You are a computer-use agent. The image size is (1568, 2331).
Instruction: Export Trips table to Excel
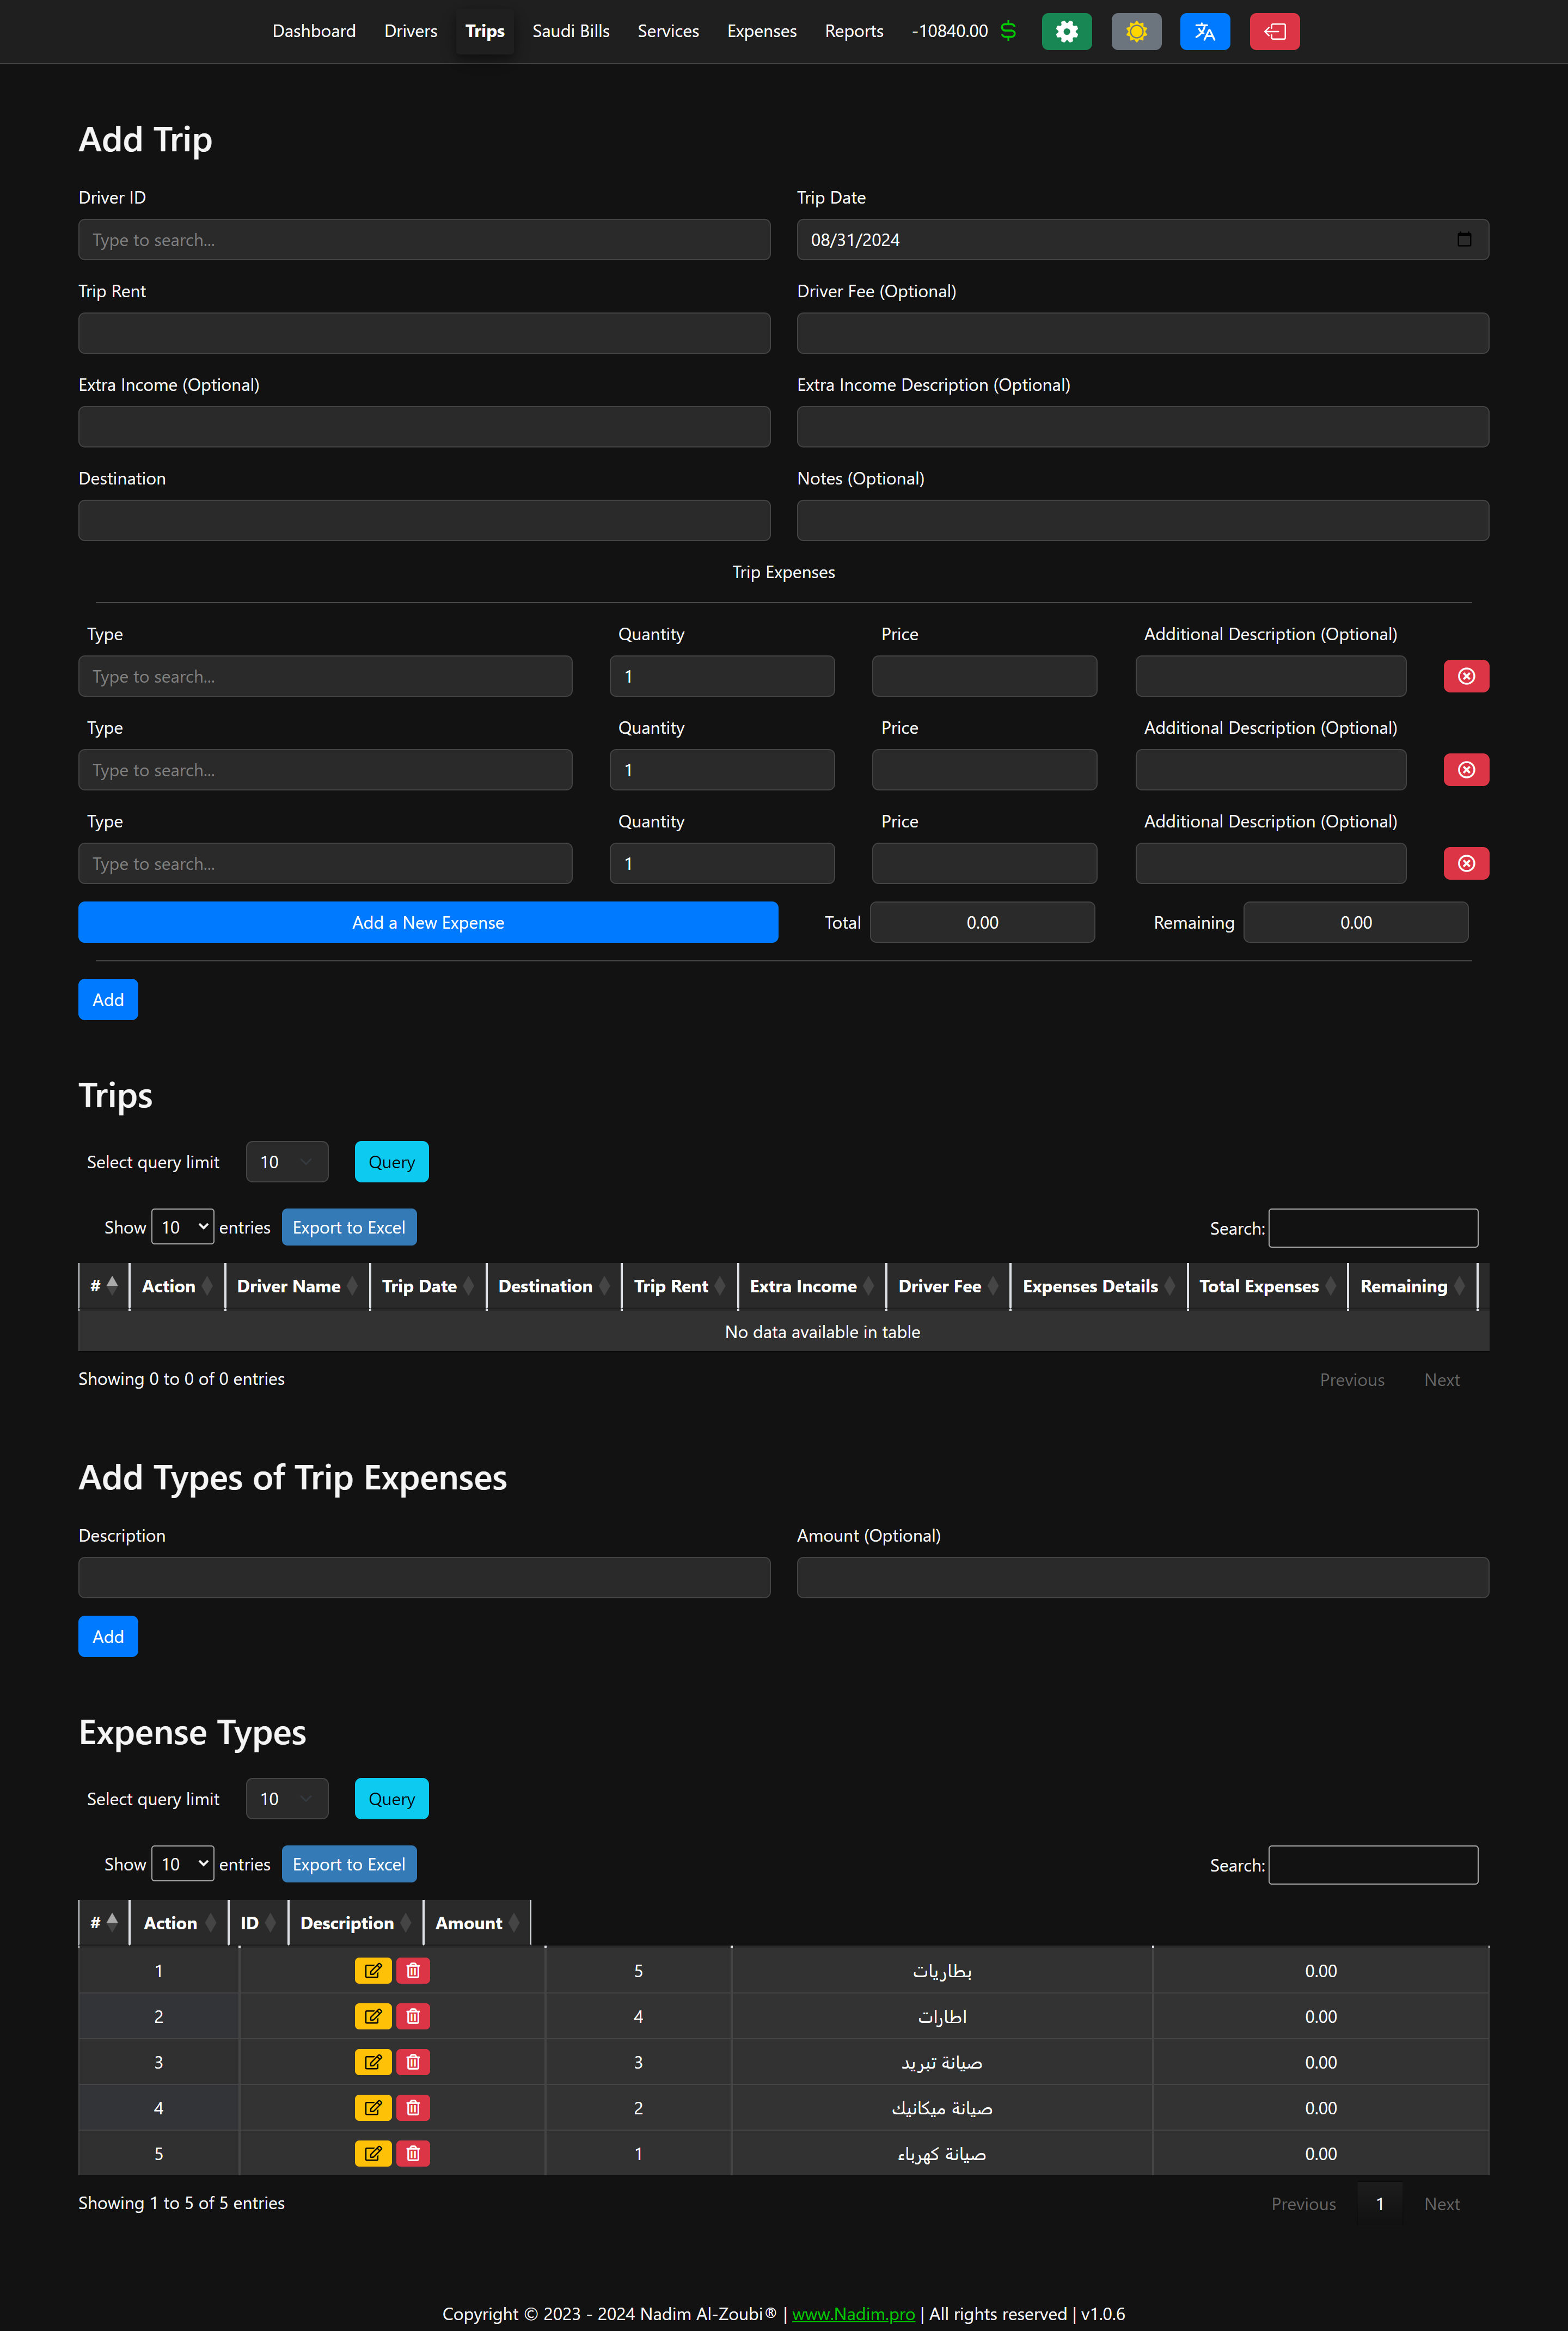coord(349,1228)
